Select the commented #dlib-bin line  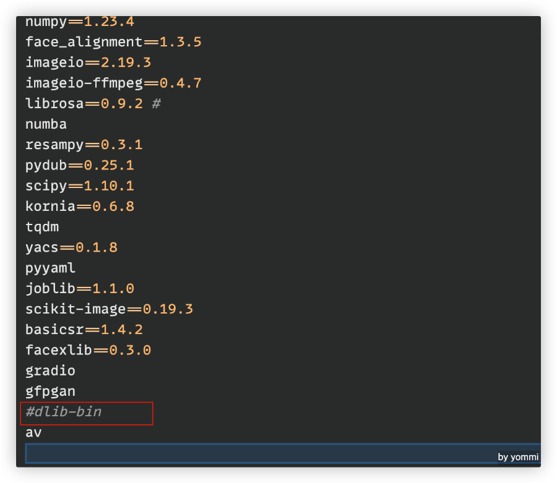coord(63,412)
